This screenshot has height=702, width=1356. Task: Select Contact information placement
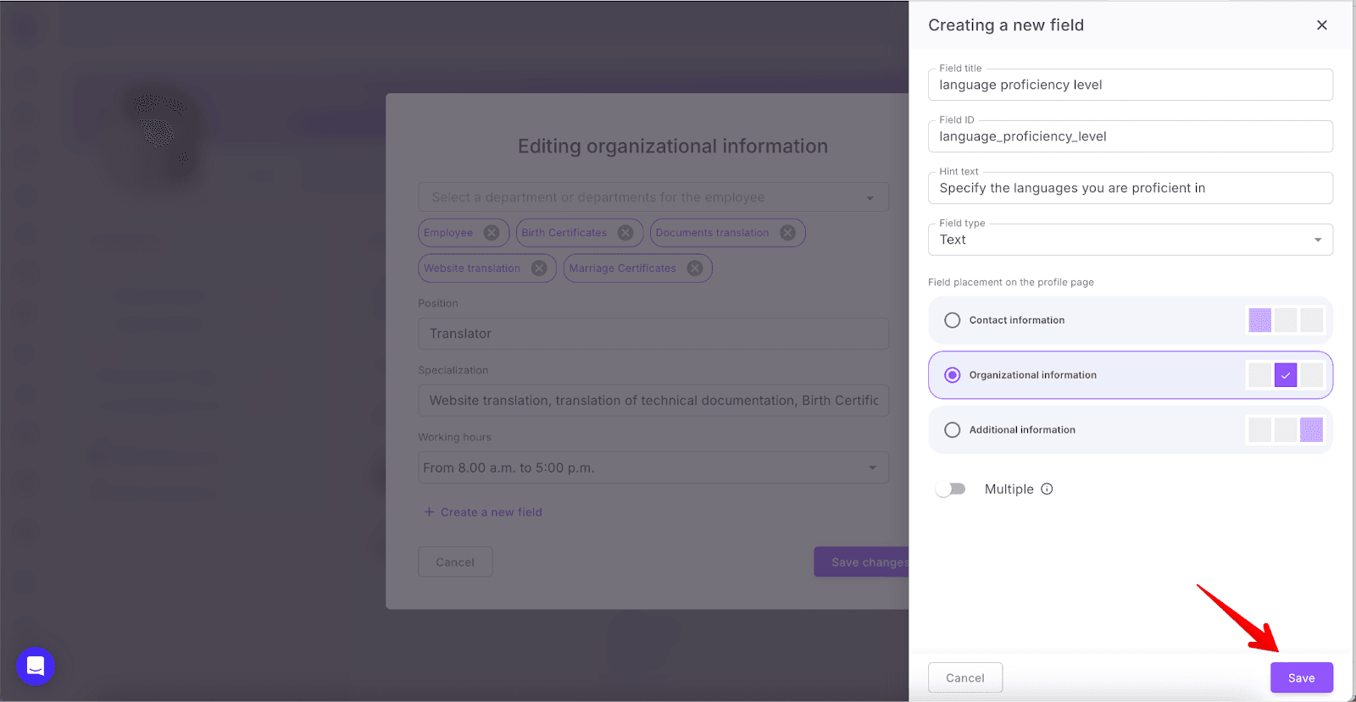coord(953,320)
